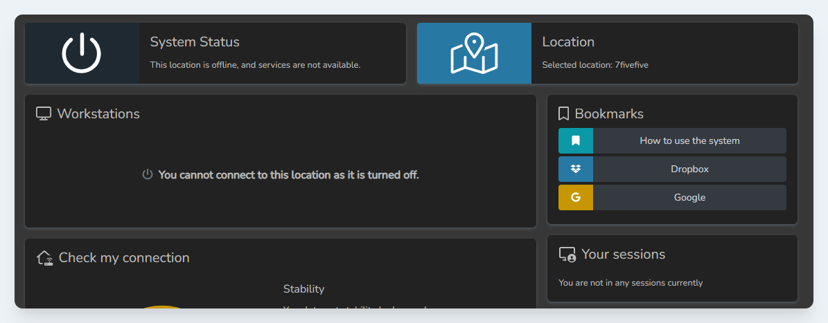Viewport: 828px width, 323px height.
Task: Click the Check my connection heading
Action: point(124,258)
